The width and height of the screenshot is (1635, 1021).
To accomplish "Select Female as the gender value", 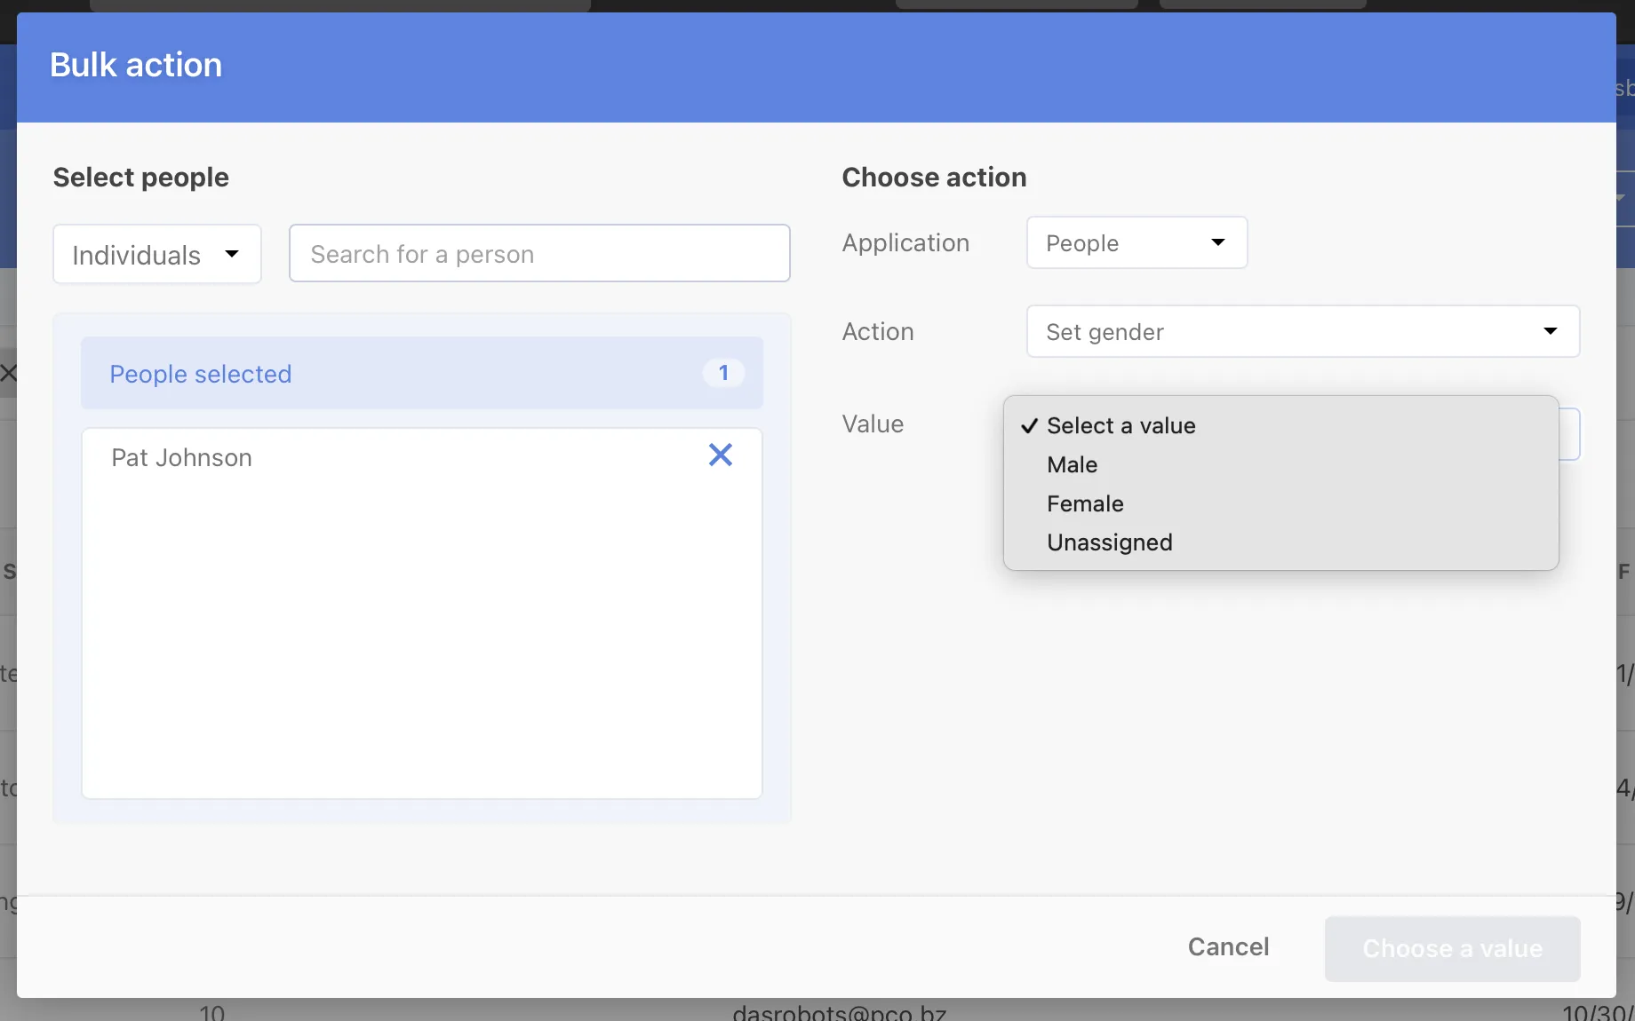I will [1085, 503].
